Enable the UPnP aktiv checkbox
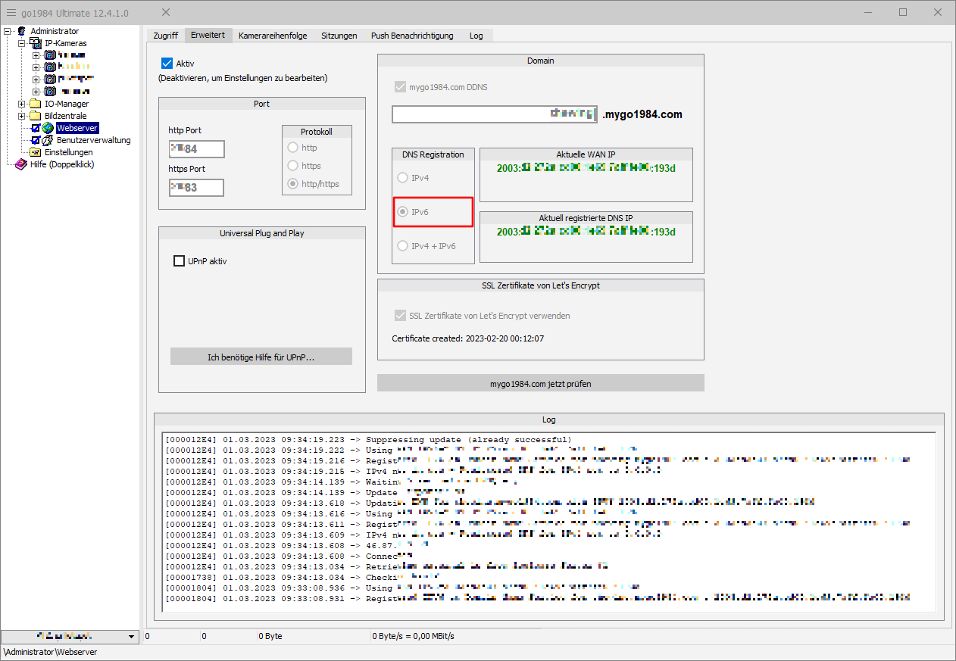This screenshot has height=661, width=956. tap(180, 261)
